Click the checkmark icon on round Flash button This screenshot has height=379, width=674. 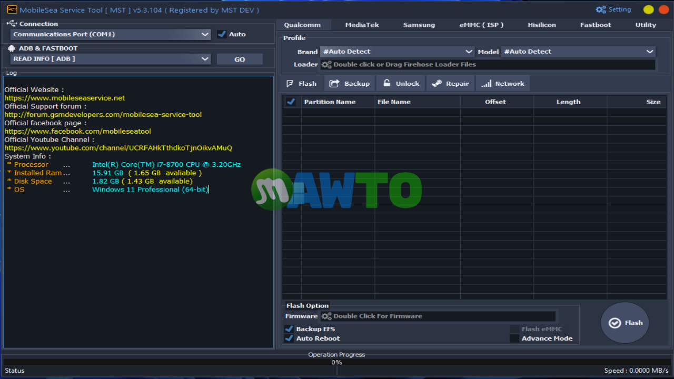click(614, 323)
